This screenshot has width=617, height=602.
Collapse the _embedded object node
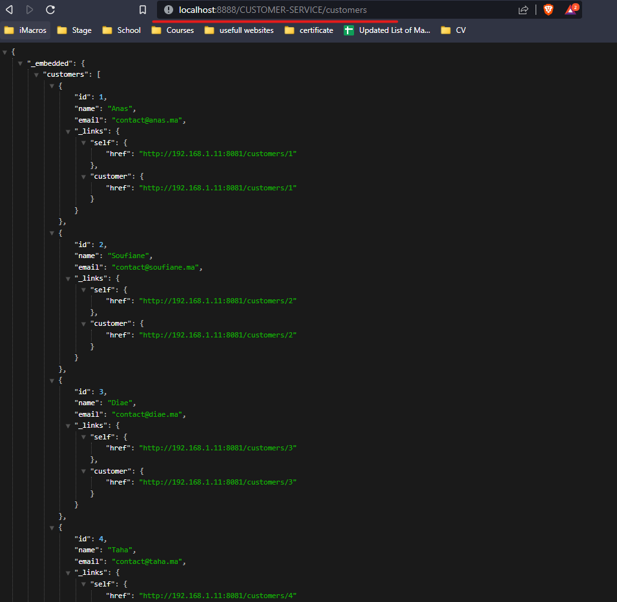pyautogui.click(x=21, y=63)
